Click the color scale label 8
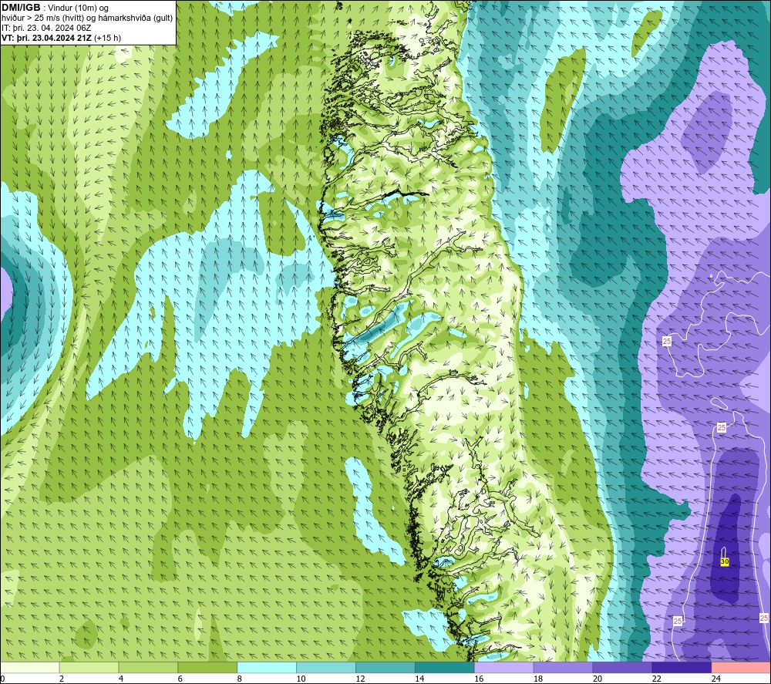 [240, 679]
